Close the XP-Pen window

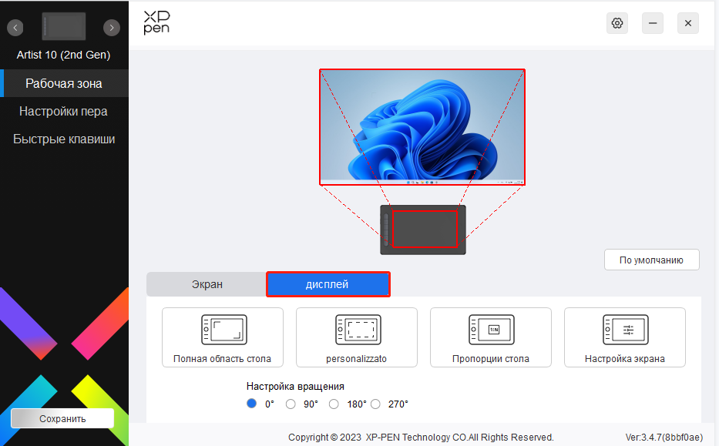click(688, 23)
